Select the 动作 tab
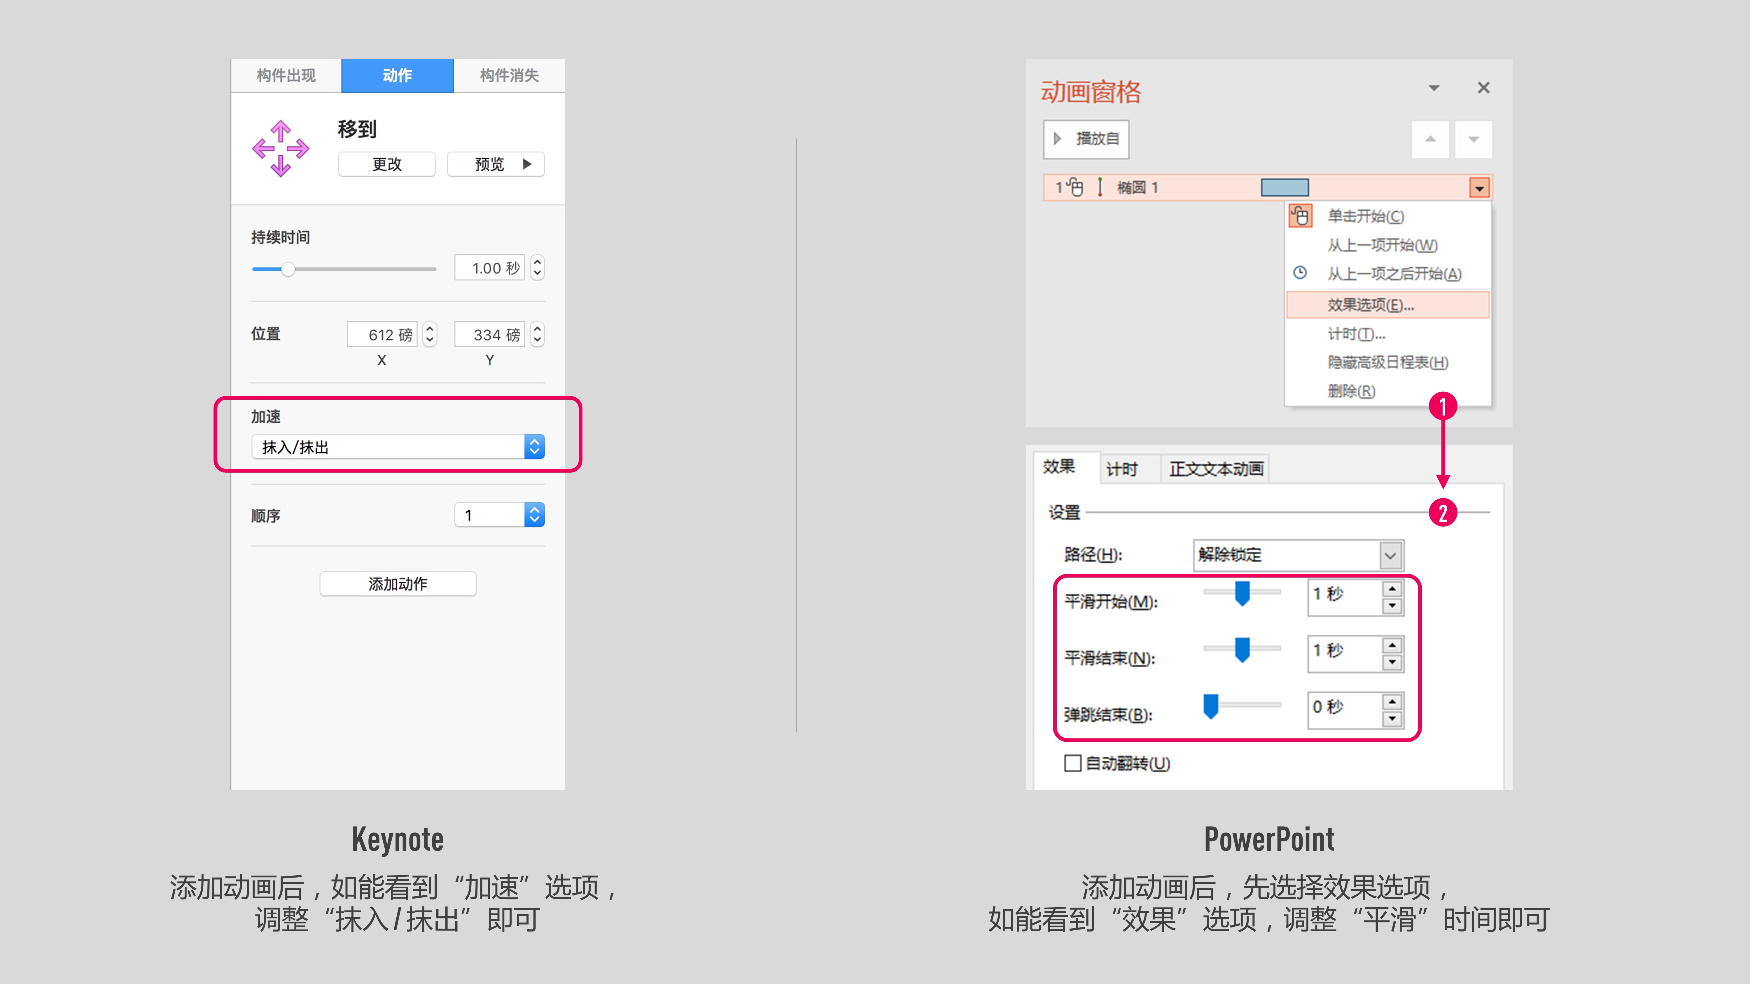Image resolution: width=1750 pixels, height=984 pixels. point(398,76)
